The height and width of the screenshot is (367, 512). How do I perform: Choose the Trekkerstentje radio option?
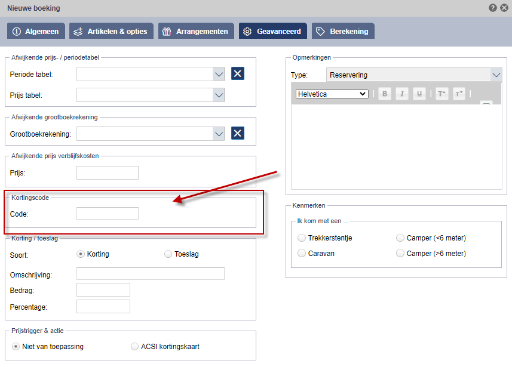click(x=302, y=238)
